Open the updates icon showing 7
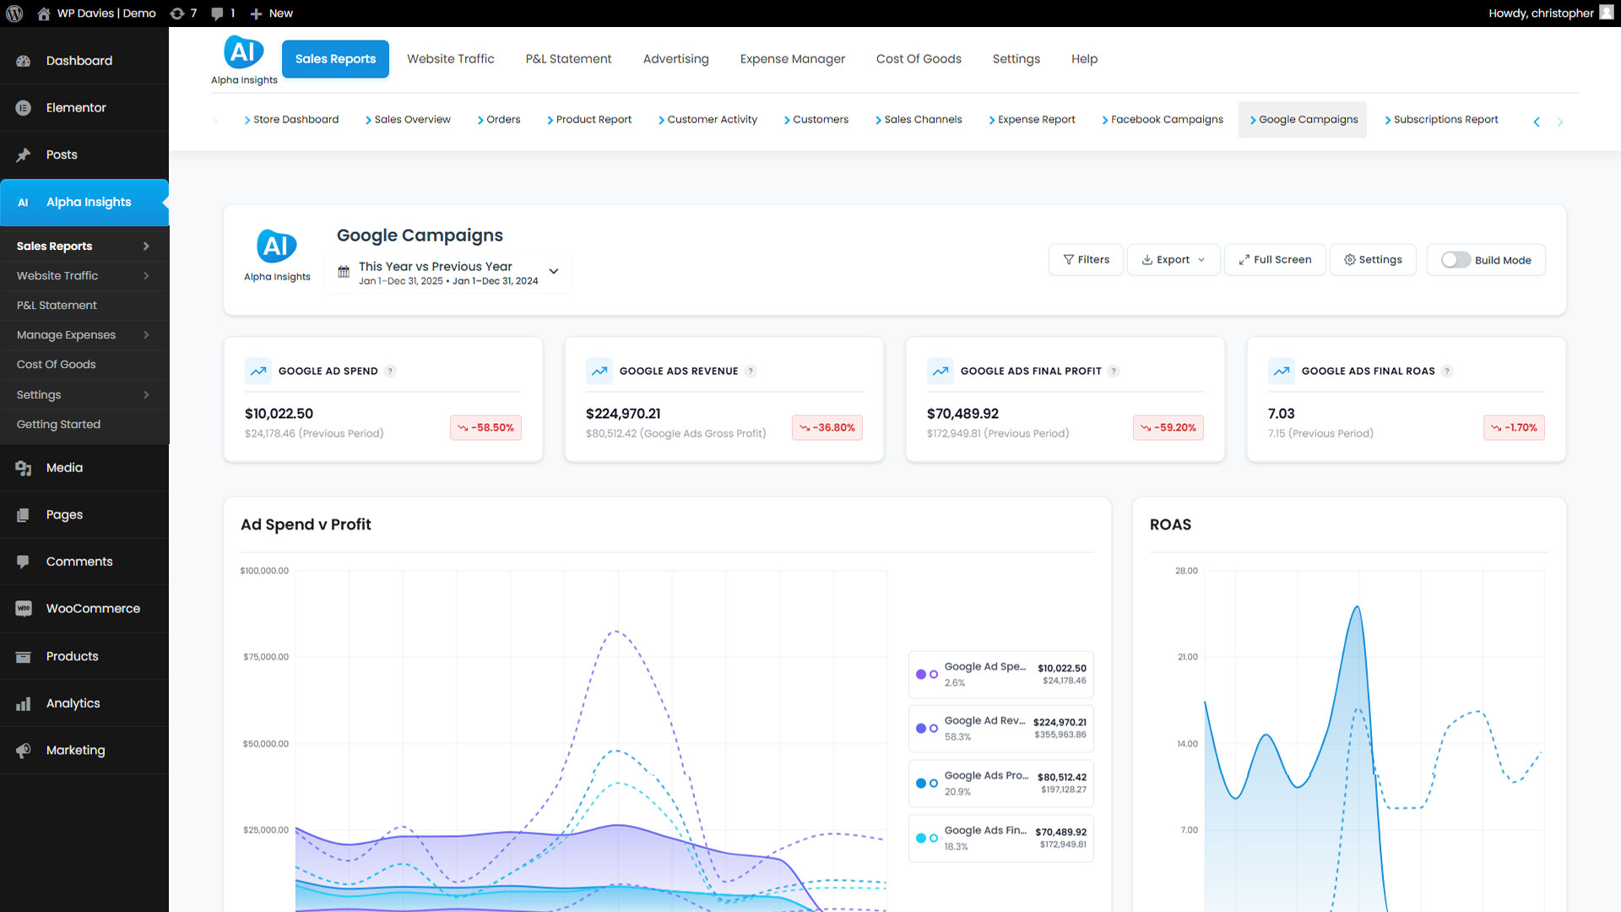Image resolution: width=1621 pixels, height=912 pixels. pos(177,14)
